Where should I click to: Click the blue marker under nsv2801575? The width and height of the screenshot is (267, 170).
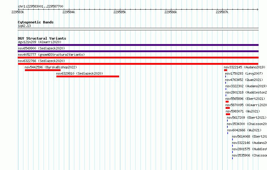(x=232, y=152)
